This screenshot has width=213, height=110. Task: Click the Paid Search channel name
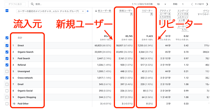coord(24,58)
